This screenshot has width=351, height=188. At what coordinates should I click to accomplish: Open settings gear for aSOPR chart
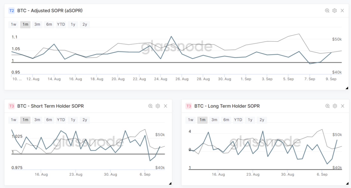[x=334, y=11]
